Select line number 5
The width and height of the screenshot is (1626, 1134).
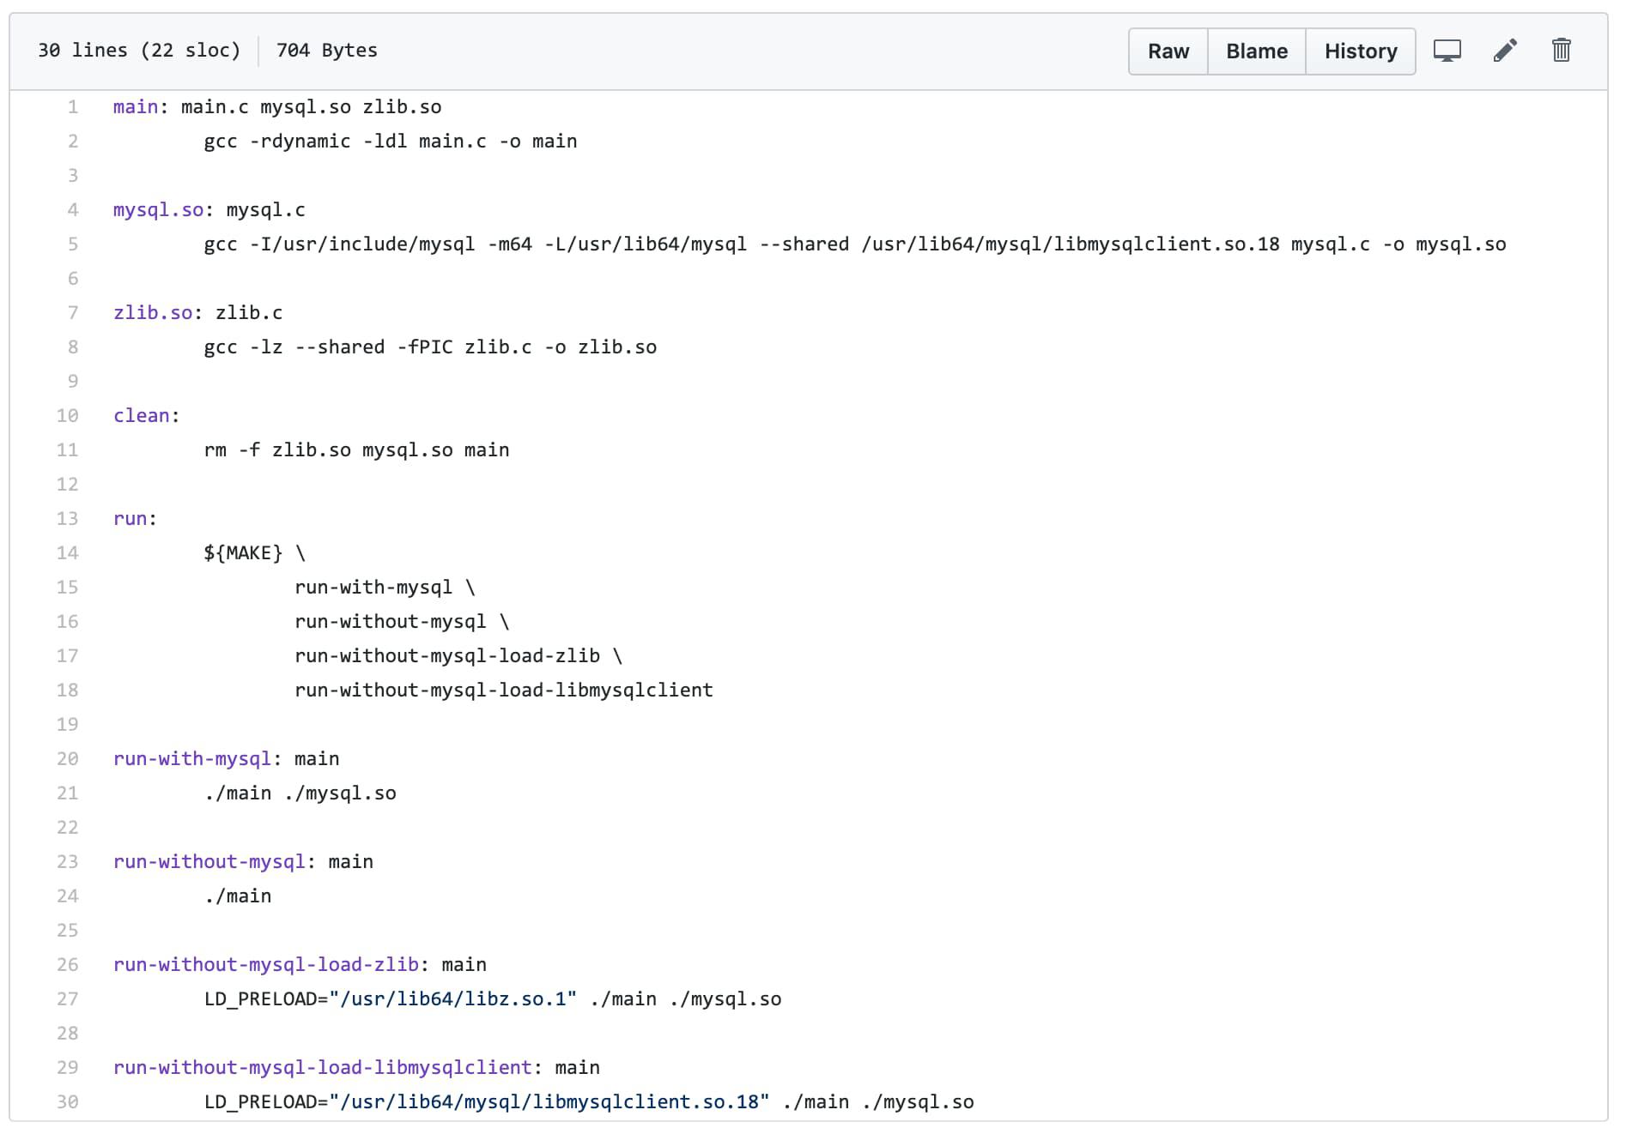tap(73, 244)
